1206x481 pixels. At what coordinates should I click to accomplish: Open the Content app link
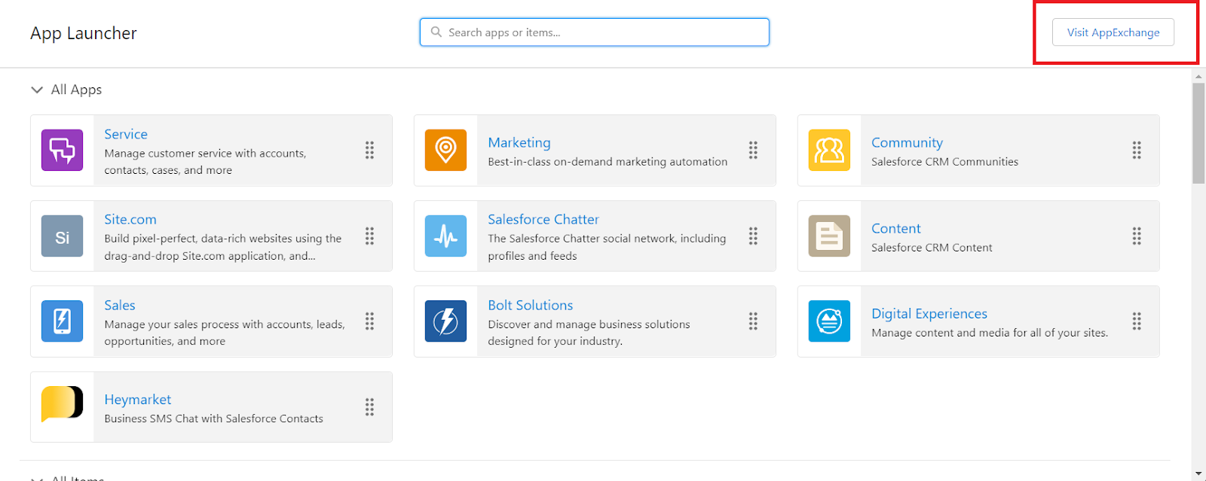click(896, 228)
